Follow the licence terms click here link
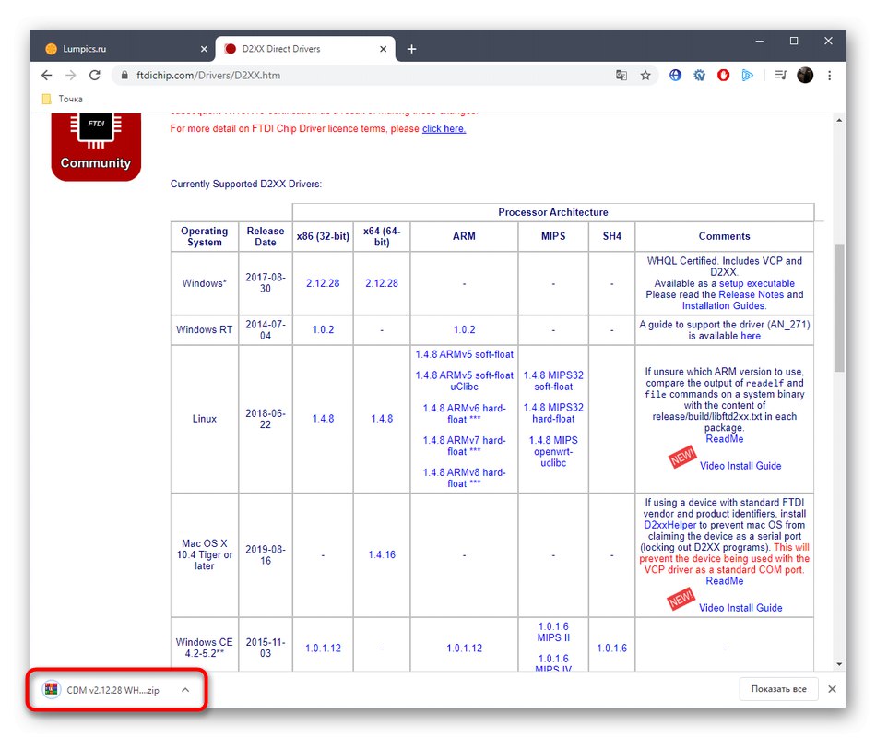Screen dimensions: 876x738 (444, 128)
